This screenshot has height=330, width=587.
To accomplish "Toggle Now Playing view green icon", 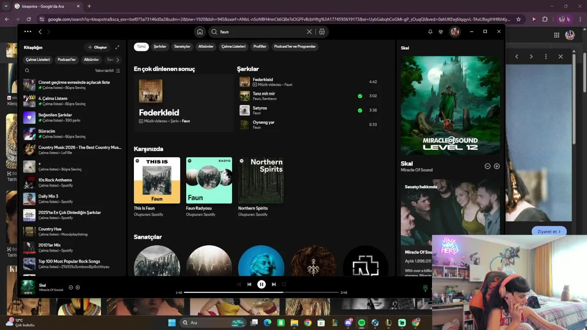I will [x=425, y=288].
